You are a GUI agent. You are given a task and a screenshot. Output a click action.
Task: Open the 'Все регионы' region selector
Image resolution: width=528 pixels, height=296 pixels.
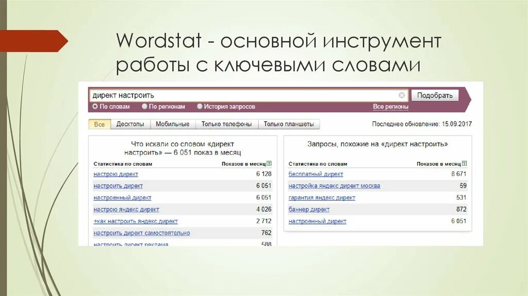391,107
